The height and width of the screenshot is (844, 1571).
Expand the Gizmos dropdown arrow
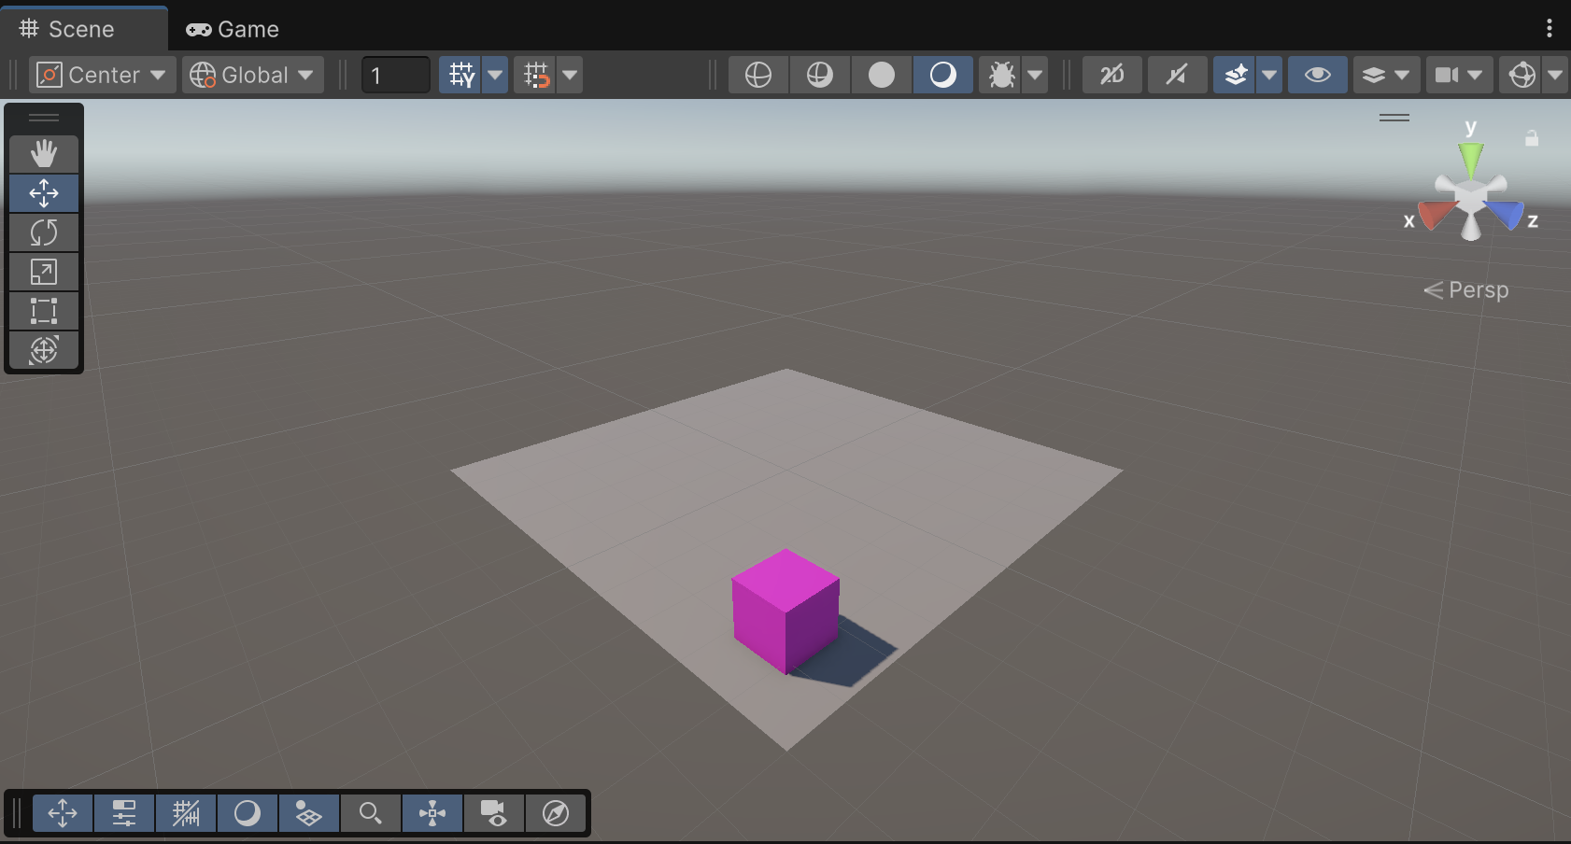point(1554,75)
